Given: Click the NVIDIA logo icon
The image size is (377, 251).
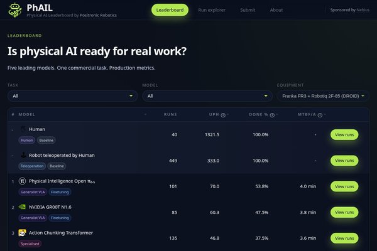Looking at the screenshot, I should (x=22, y=207).
